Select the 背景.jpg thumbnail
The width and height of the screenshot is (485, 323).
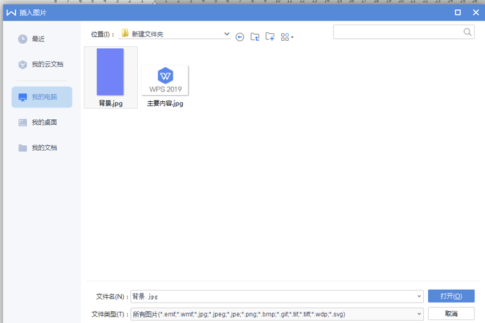pyautogui.click(x=110, y=72)
